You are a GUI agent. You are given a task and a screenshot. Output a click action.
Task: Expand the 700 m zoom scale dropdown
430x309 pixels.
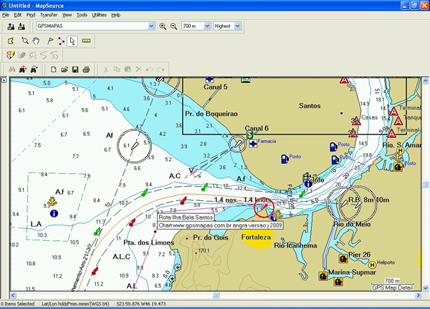[x=206, y=26]
